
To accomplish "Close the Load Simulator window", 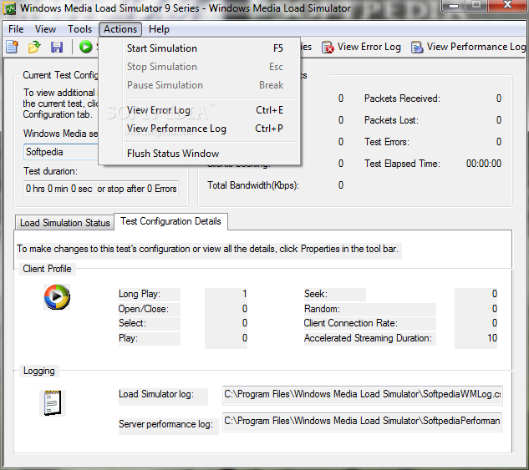I will point(507,5).
